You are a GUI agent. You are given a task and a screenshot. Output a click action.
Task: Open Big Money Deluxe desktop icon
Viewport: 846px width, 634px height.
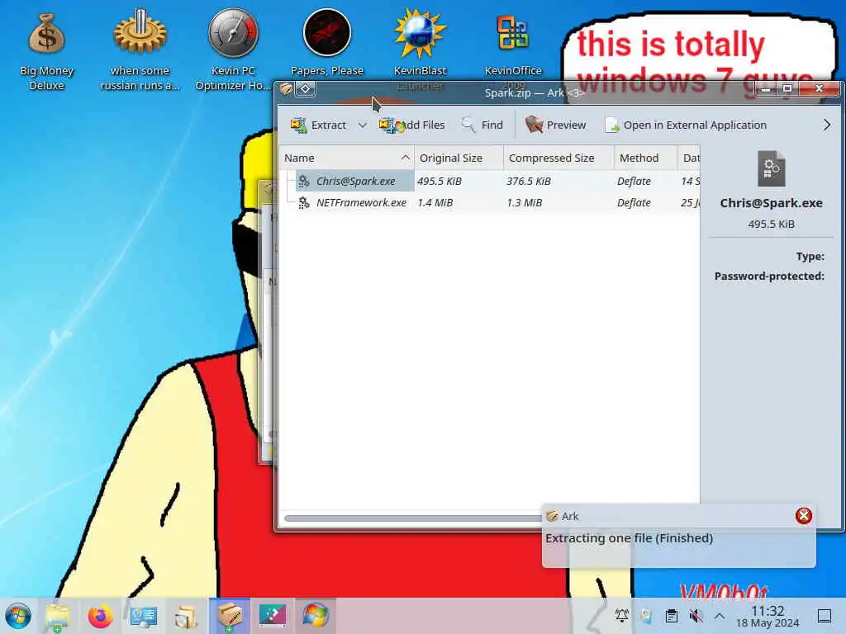46,51
